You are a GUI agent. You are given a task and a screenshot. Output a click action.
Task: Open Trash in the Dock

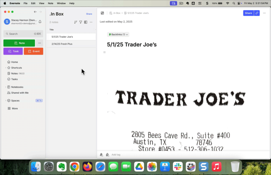(x=235, y=166)
